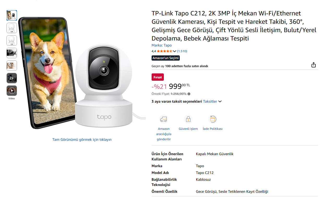The width and height of the screenshot is (323, 198).
Task: Click the Amazon delivery truck icon
Action: click(164, 119)
